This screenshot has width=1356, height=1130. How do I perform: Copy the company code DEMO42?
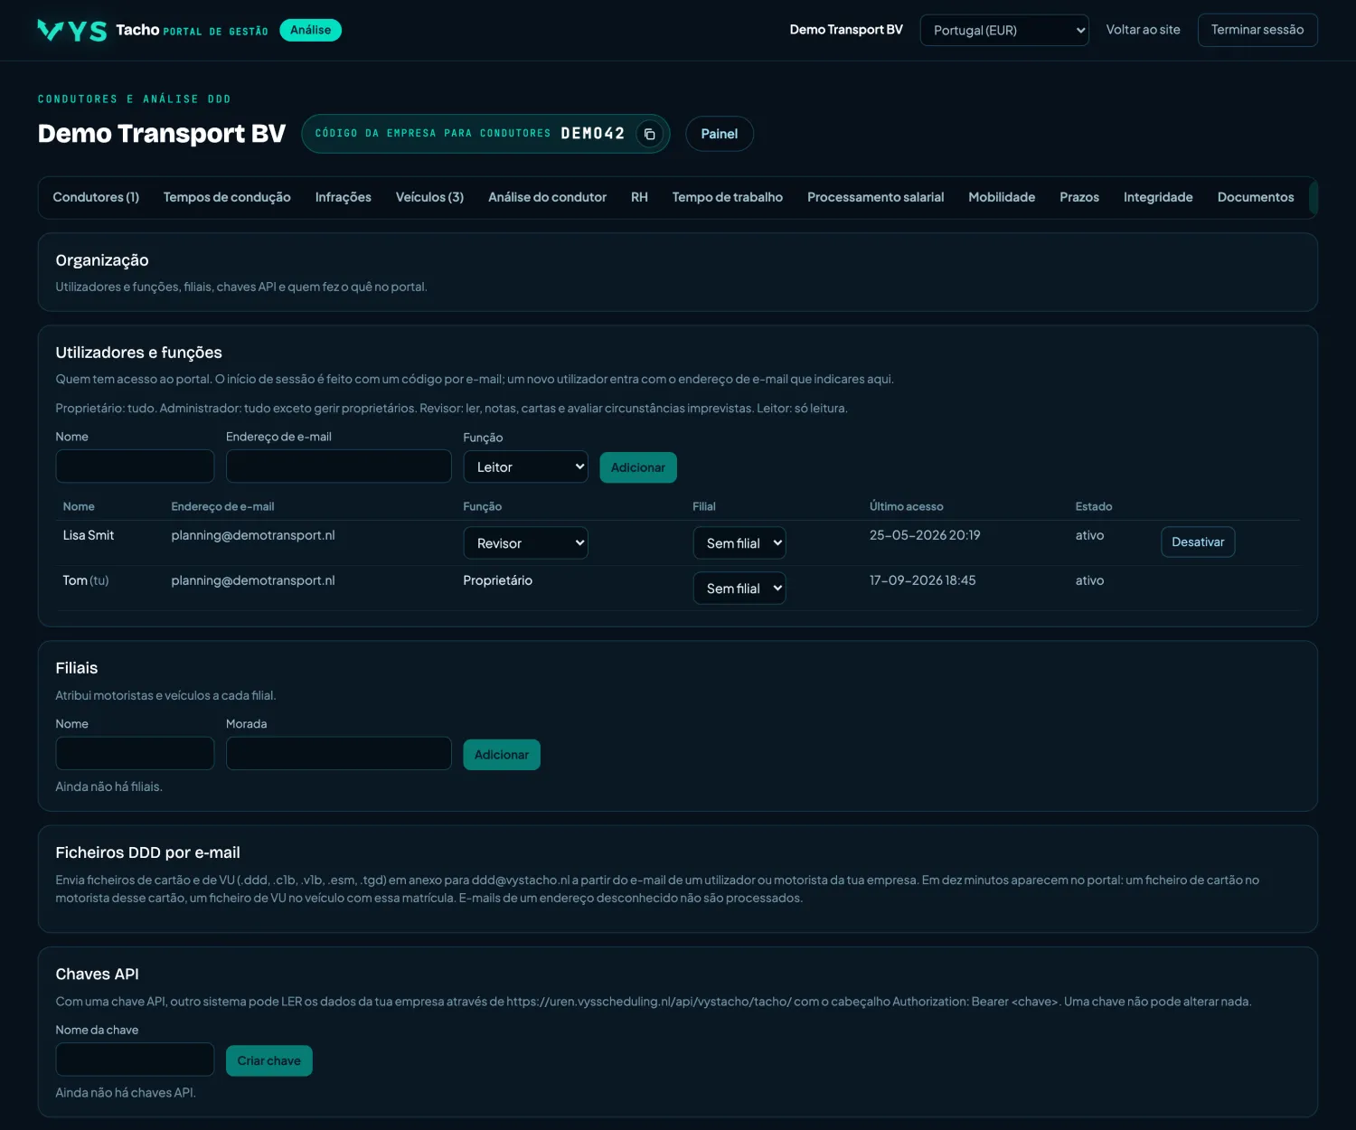coord(649,134)
